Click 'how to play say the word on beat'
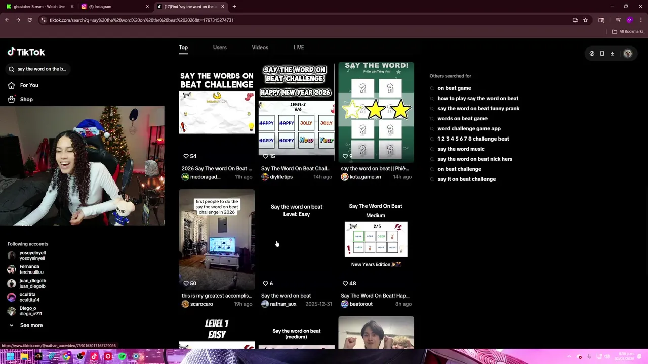Screen dimensions: 648x364 point(478,98)
